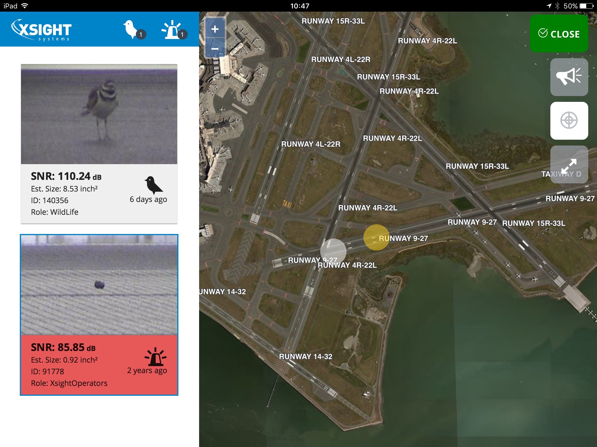Click the siren icon in the red card
Screen dimensions: 597x447
pos(156,357)
